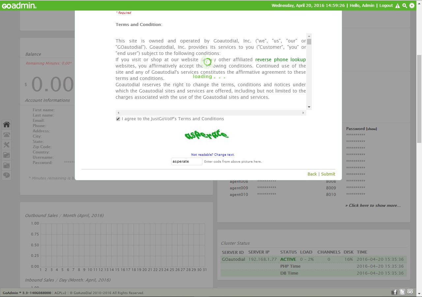The height and width of the screenshot is (297, 422).
Task: Click the 8010 extension cell
Action: (x=331, y=195)
